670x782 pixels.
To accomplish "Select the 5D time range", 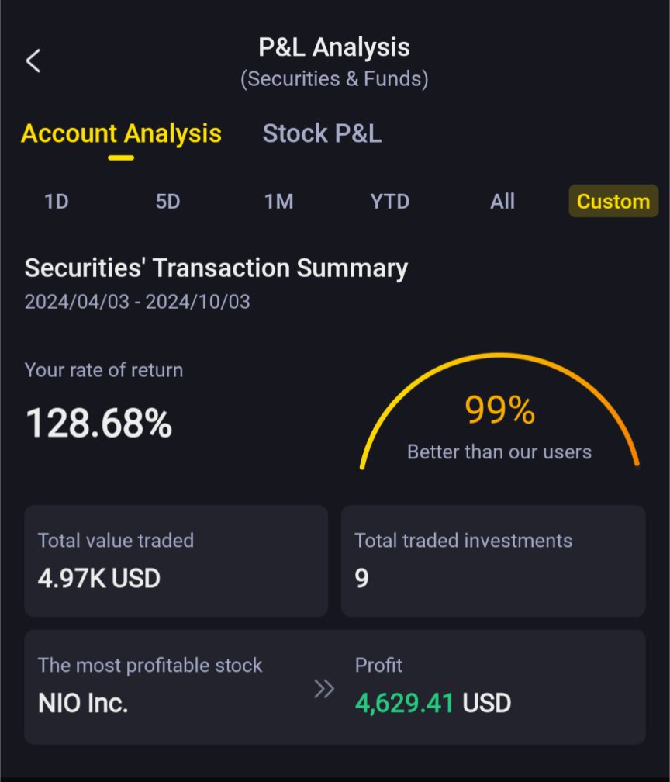I will [x=167, y=202].
